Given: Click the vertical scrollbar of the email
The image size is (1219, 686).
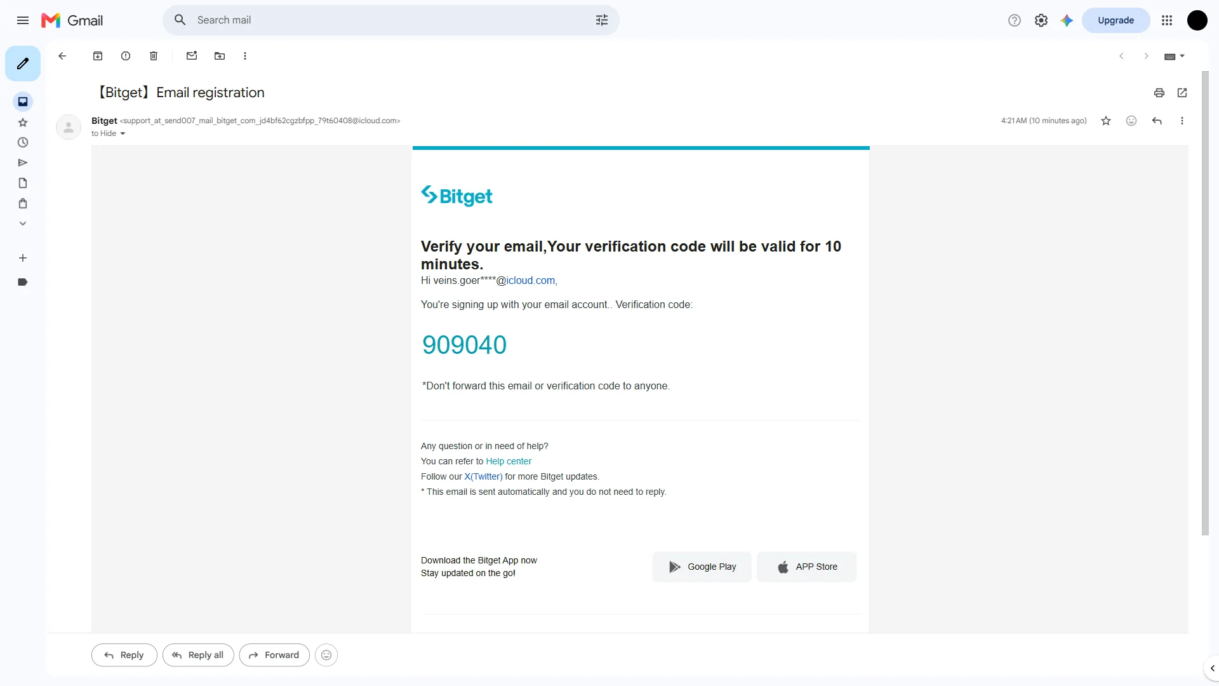Looking at the screenshot, I should click(x=1205, y=304).
